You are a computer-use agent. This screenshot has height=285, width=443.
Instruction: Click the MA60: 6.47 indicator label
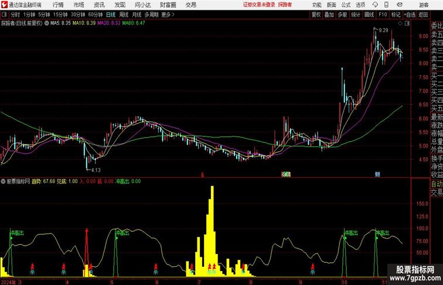click(x=134, y=23)
